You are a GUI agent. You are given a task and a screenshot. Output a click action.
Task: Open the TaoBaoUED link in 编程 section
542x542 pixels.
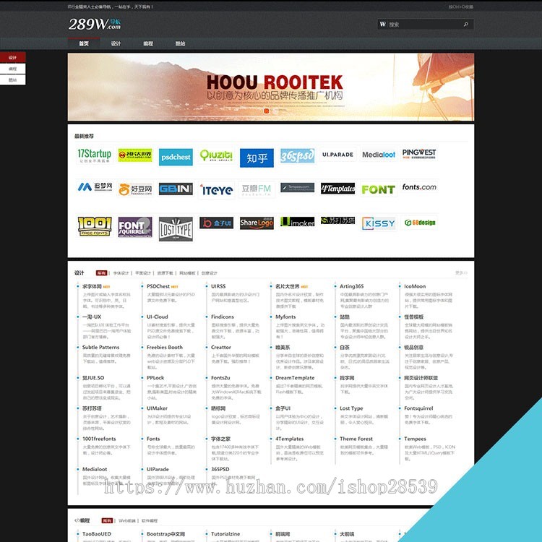pyautogui.click(x=96, y=534)
